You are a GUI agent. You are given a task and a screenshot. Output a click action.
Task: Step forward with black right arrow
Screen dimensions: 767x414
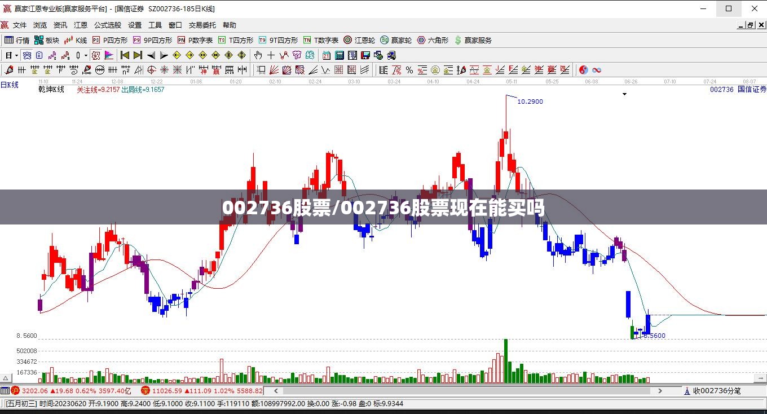tap(164, 55)
